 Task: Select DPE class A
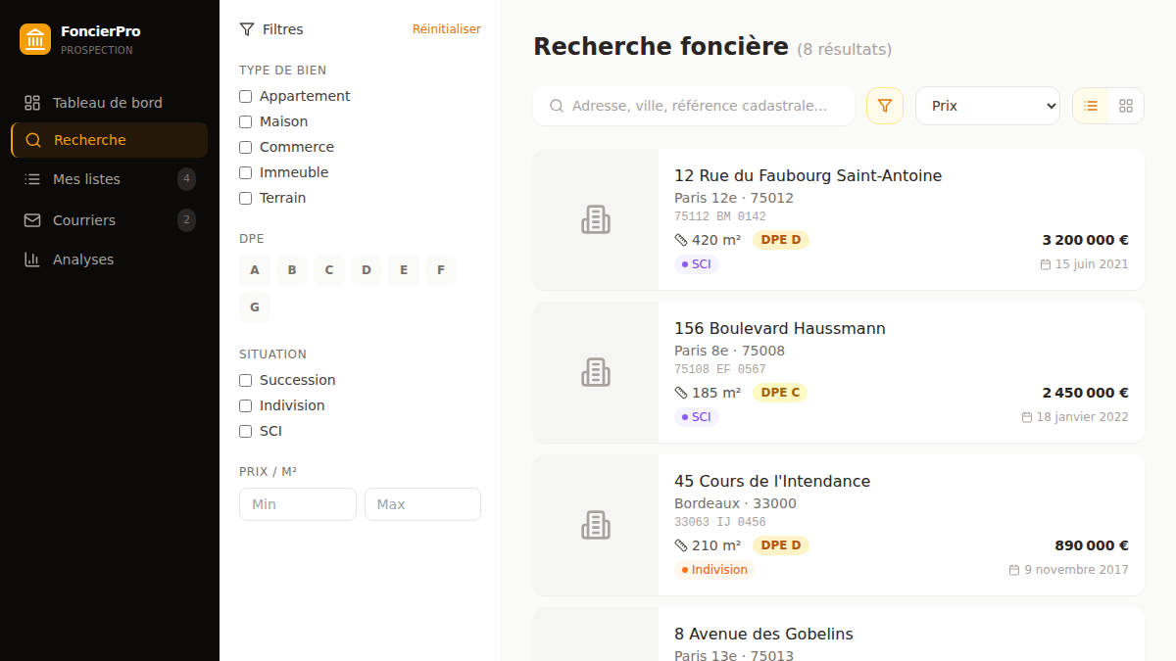point(255,270)
